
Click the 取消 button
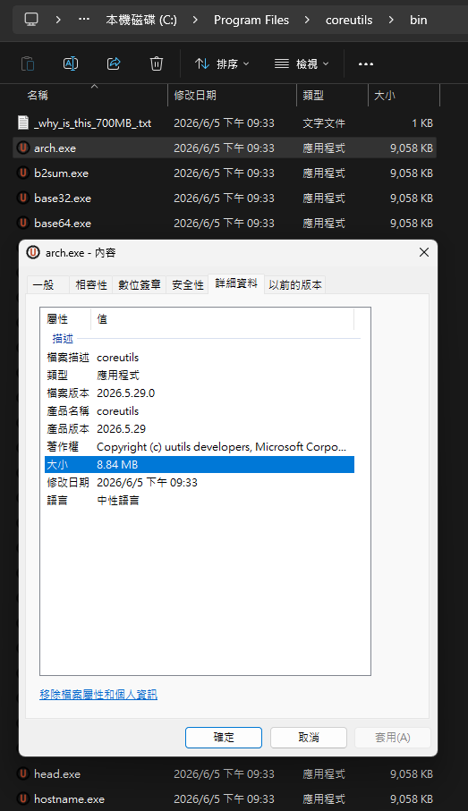coord(309,737)
